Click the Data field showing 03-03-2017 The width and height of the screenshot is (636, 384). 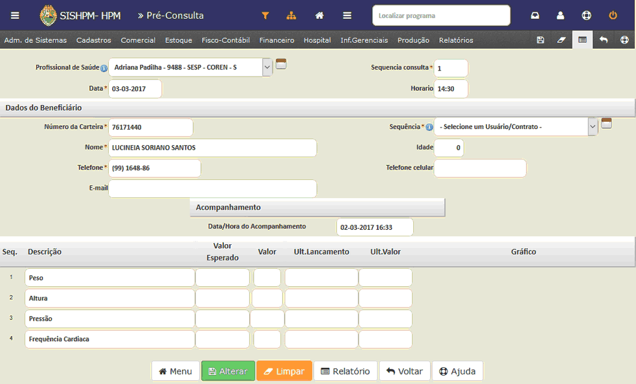pos(135,89)
